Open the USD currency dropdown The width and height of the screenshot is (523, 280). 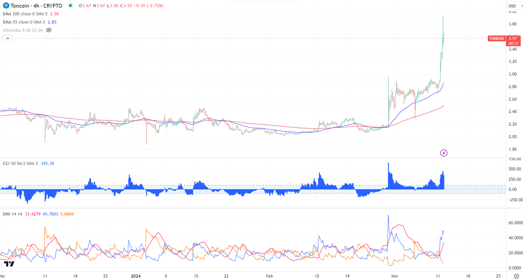pyautogui.click(x=514, y=6)
